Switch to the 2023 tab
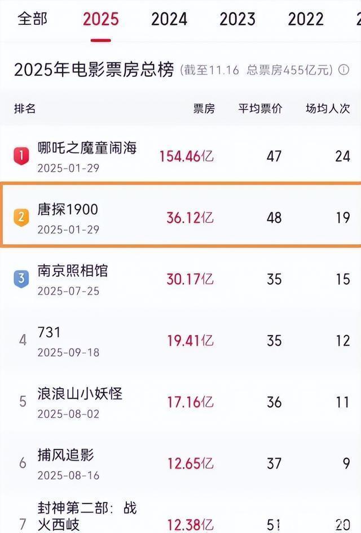This screenshot has width=361, height=533. [x=237, y=20]
